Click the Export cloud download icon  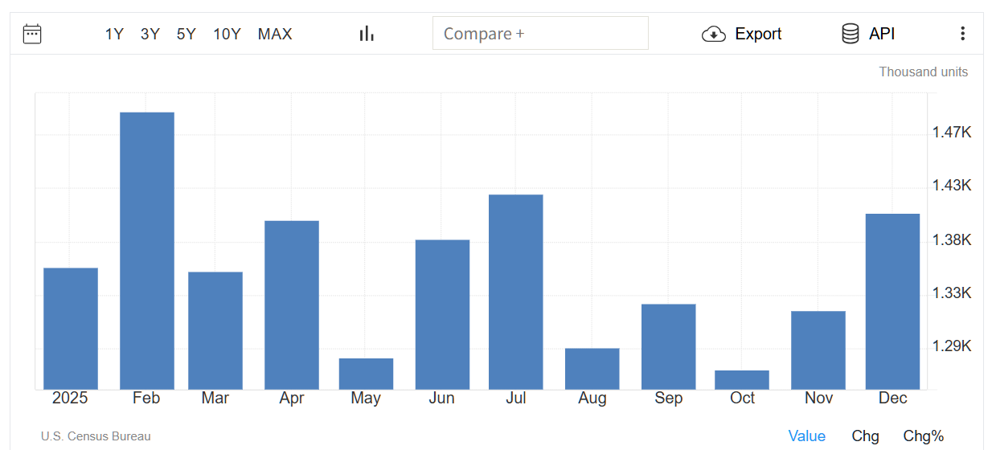[713, 34]
